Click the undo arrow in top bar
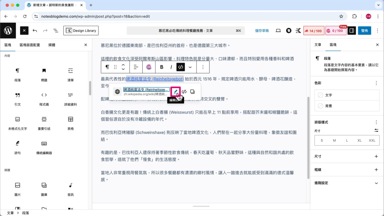This screenshot has width=384, height=216. pyautogui.click(x=35, y=31)
